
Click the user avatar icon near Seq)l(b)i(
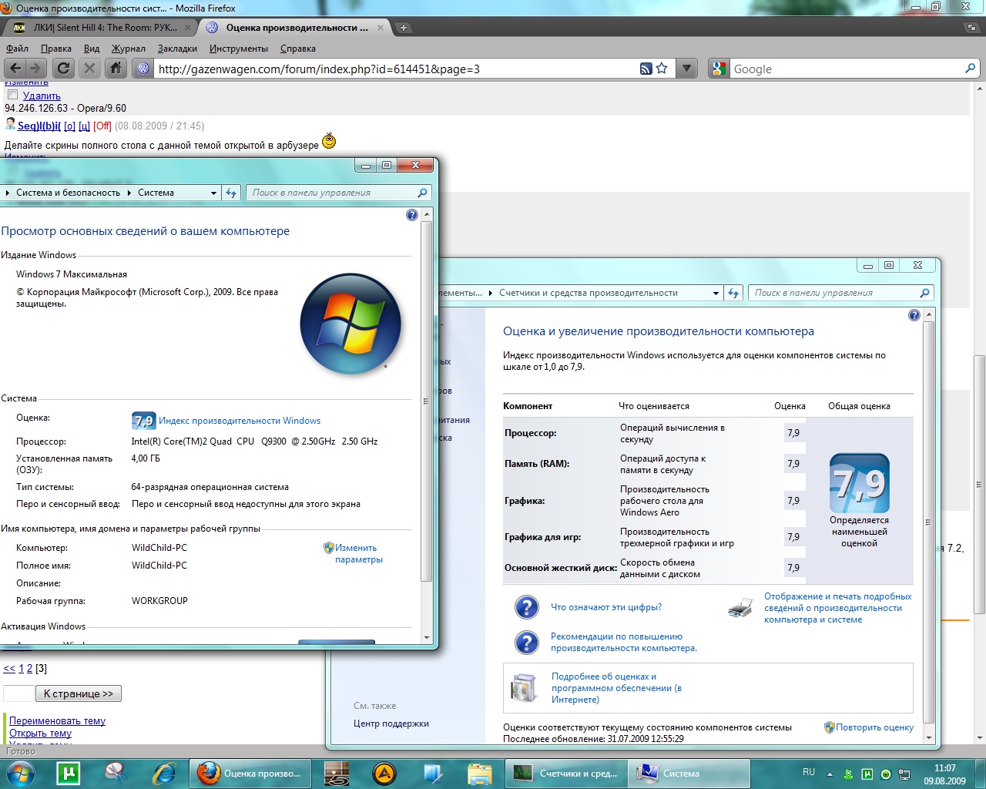click(x=10, y=124)
